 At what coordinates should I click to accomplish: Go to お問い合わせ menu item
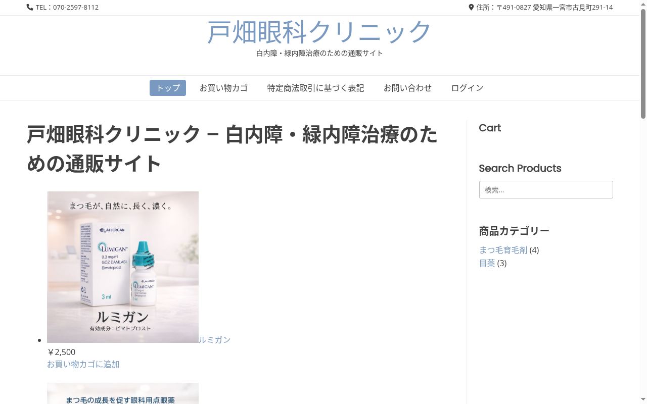pos(407,88)
